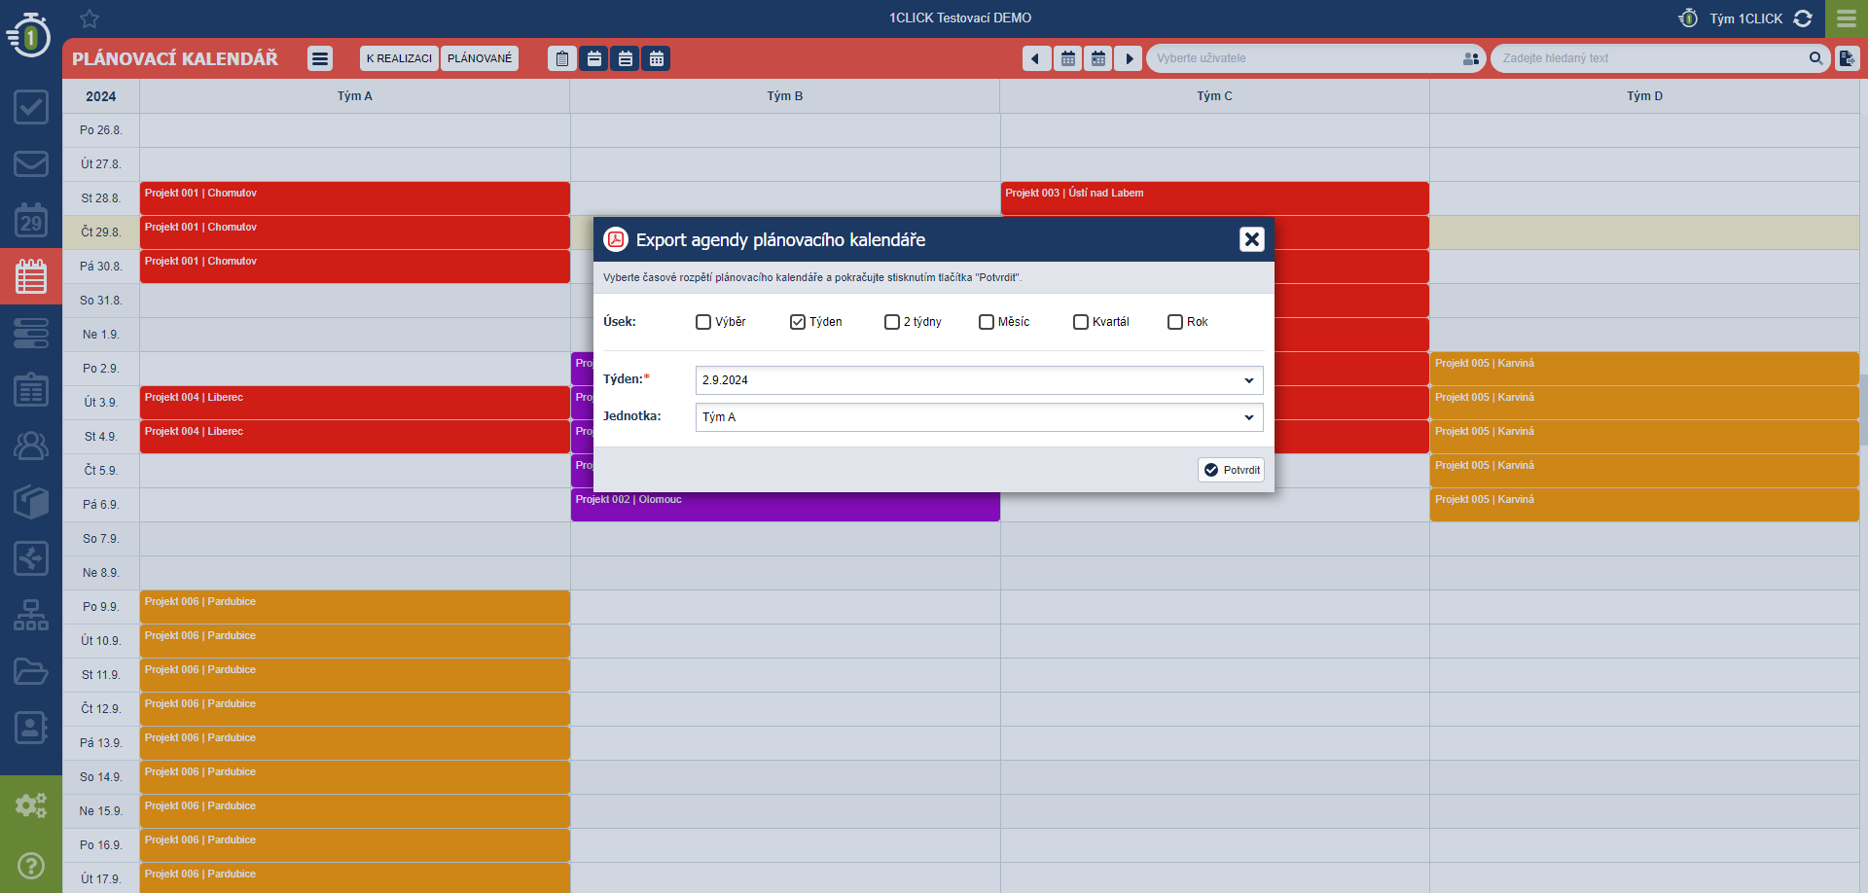The width and height of the screenshot is (1868, 893).
Task: Open Projekt 001 Chomutov on St 28.8.
Action: (x=355, y=198)
